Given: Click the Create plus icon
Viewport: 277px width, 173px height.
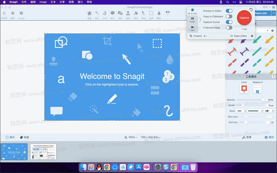Looking at the screenshot, I should (x=21, y=13).
